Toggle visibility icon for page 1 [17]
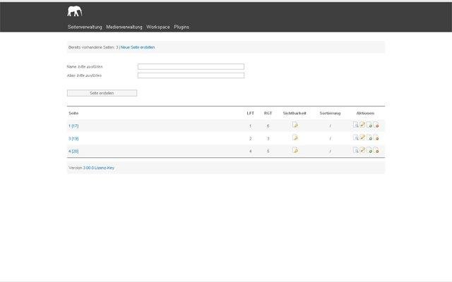Viewport: 452px width, 282px height. pyautogui.click(x=295, y=125)
